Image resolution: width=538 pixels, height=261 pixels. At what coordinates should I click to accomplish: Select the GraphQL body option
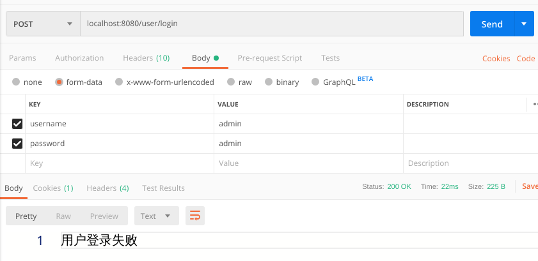click(x=315, y=82)
